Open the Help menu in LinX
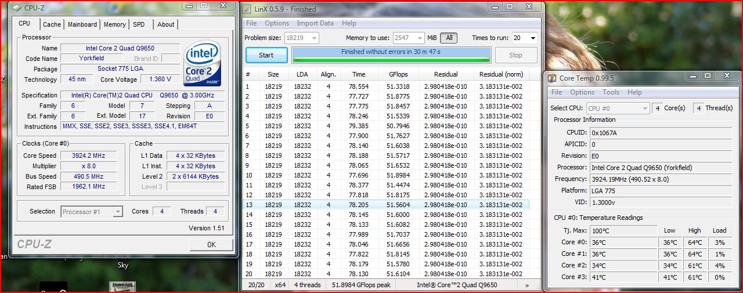743x293 pixels. tap(349, 23)
